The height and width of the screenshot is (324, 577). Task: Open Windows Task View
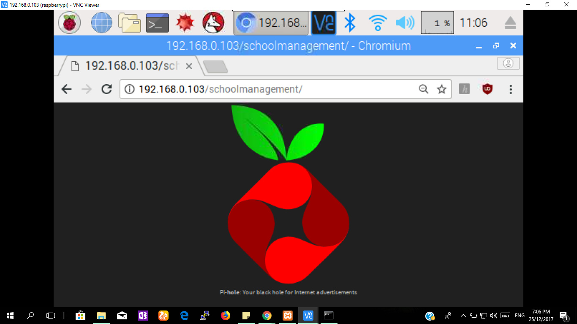coord(51,315)
